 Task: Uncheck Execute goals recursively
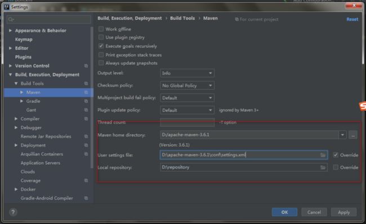101,46
